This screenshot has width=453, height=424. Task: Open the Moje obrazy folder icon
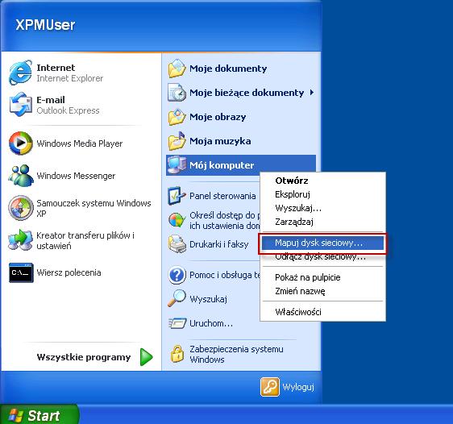pos(177,117)
